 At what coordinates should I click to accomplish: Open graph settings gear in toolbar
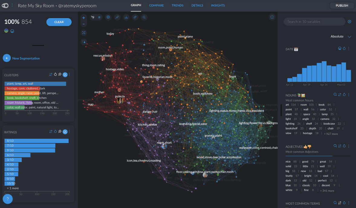(108, 17)
